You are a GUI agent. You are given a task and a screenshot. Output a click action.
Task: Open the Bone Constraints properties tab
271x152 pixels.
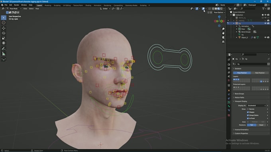tap(229, 110)
